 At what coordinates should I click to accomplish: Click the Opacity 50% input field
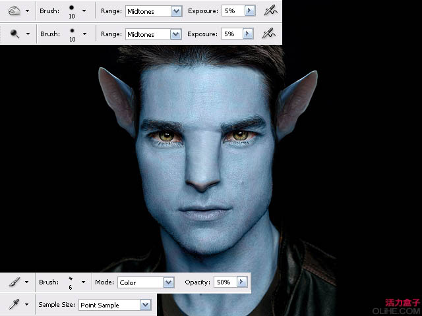click(x=224, y=282)
